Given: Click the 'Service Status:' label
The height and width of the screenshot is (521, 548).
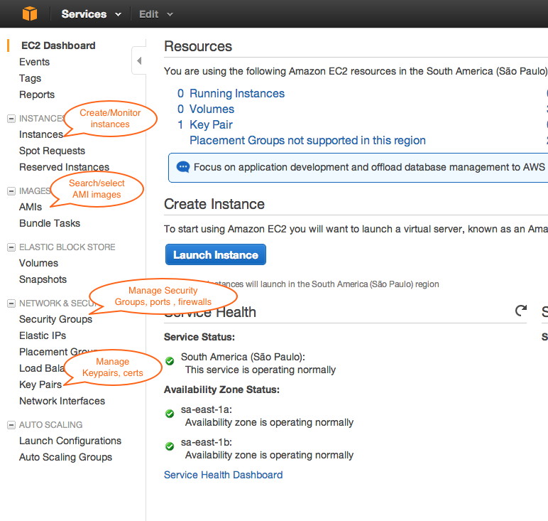Looking at the screenshot, I should [199, 337].
